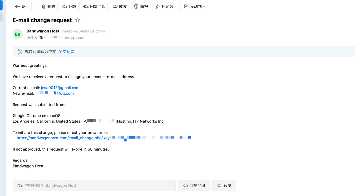Open the bandwagonhost.com email_change link

pos(63,138)
